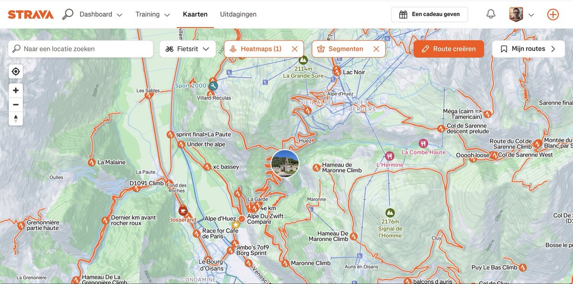Select the Josserand cafe marker

[183, 210]
